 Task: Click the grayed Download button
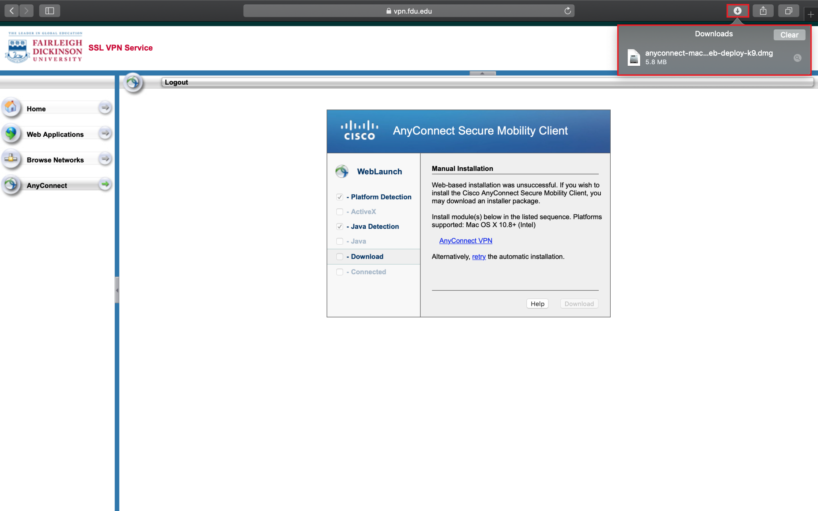point(579,304)
